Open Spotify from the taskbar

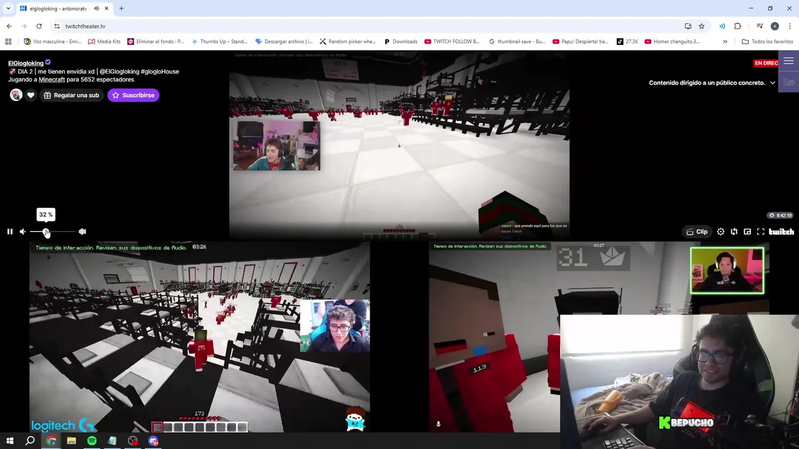[x=92, y=441]
